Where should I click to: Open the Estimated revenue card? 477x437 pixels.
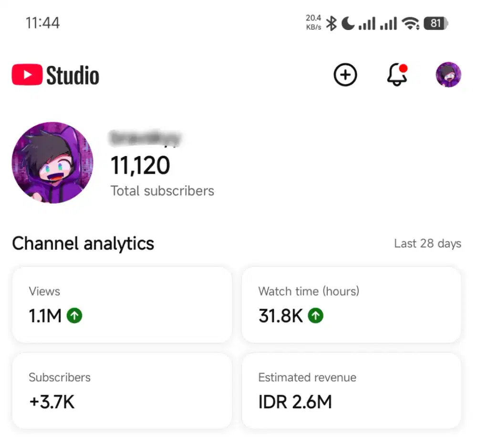(352, 390)
